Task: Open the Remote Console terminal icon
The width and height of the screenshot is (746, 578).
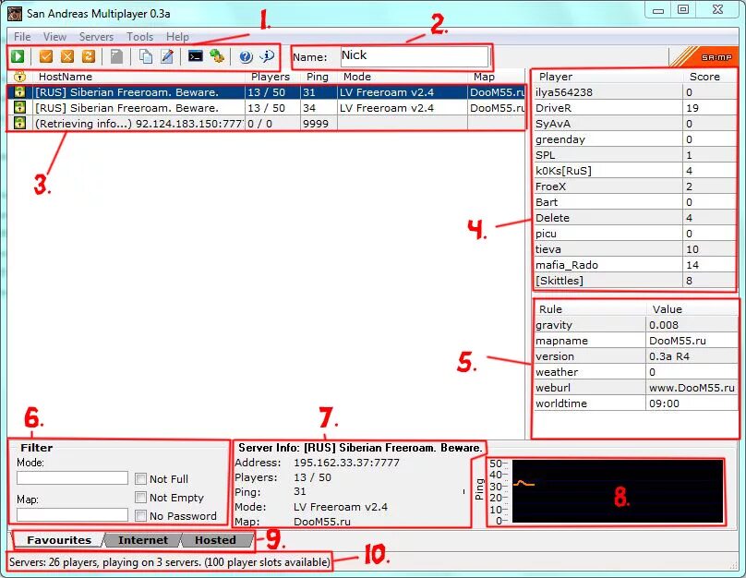Action: pos(196,56)
